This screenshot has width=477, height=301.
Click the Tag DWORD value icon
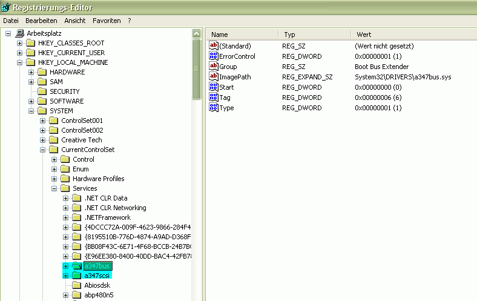pyautogui.click(x=214, y=98)
